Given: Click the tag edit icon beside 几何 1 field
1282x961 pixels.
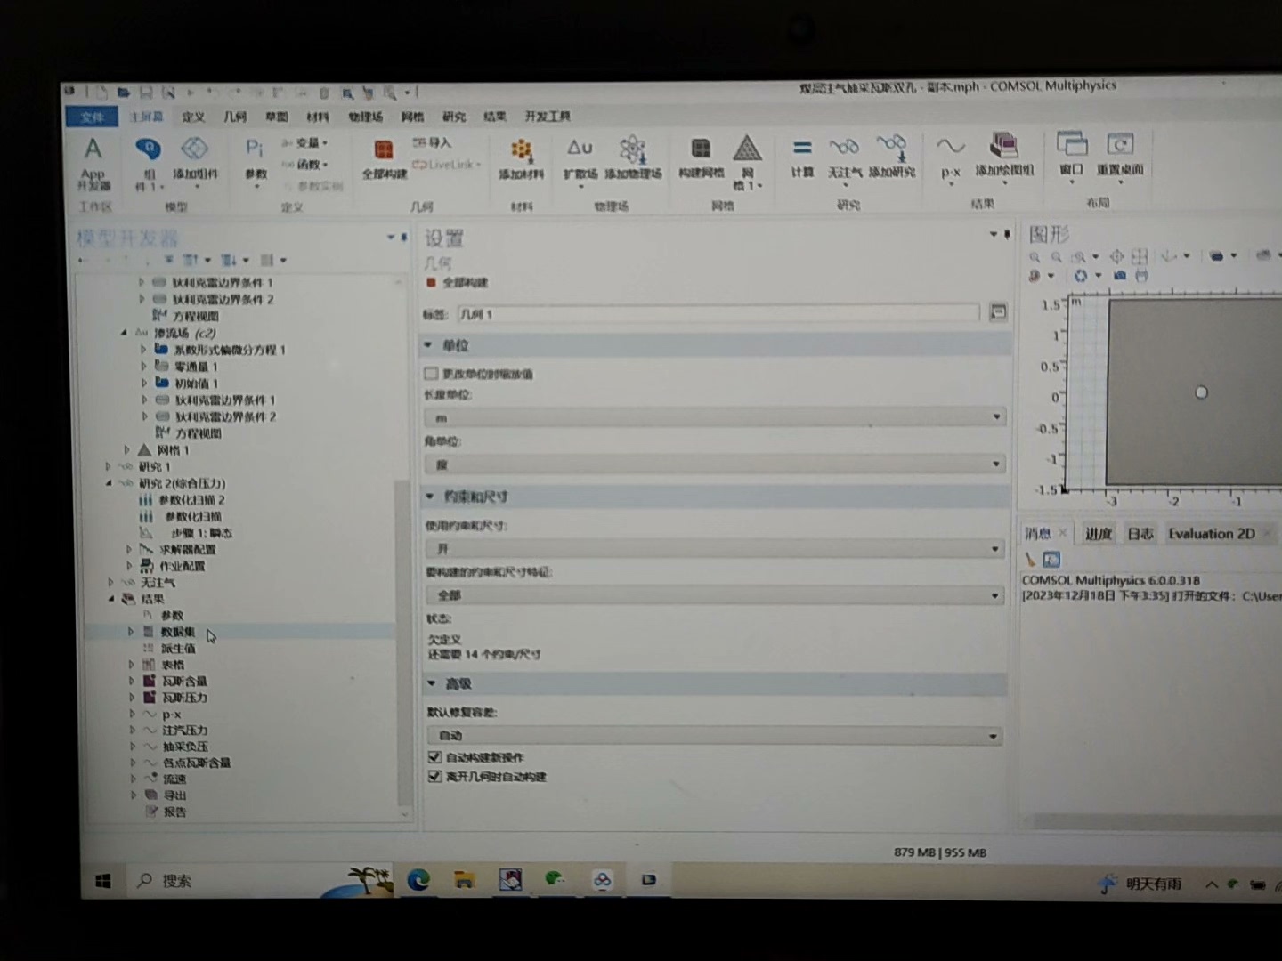Looking at the screenshot, I should click(998, 311).
